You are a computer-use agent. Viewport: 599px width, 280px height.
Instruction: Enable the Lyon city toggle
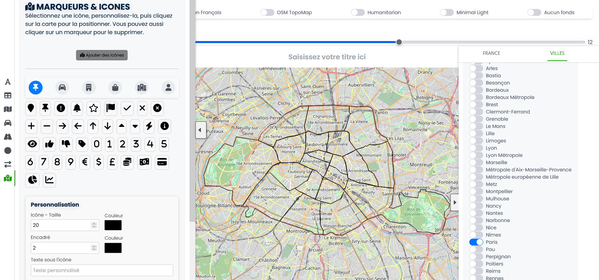[476, 148]
